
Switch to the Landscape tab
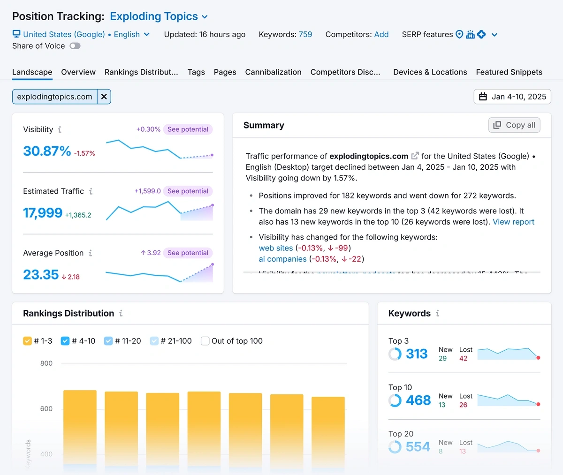[32, 72]
